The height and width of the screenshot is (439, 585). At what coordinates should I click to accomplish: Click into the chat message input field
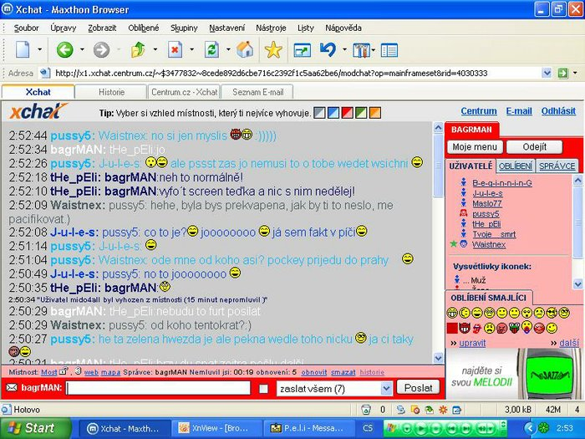(x=158, y=388)
